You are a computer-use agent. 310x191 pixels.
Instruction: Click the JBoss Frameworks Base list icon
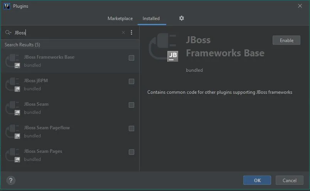tap(13, 61)
